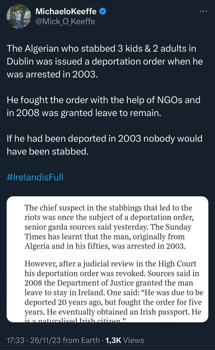Click the "Views" label
Viewport: 215px width, 350px height.
point(134,341)
